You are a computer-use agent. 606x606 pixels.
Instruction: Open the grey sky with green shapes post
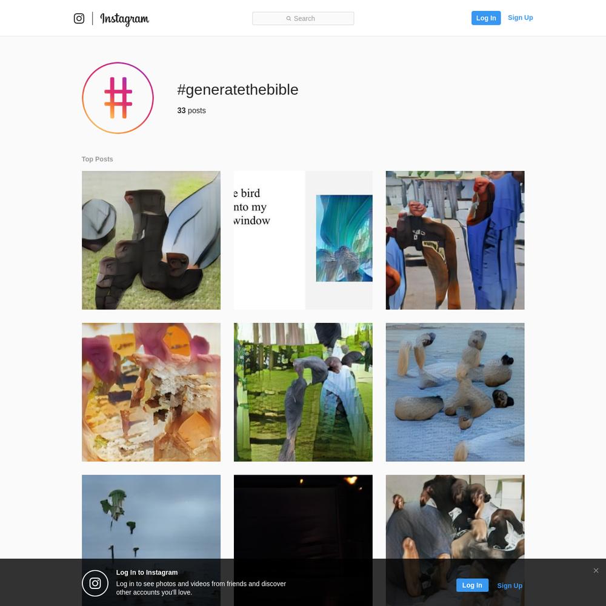tap(151, 517)
